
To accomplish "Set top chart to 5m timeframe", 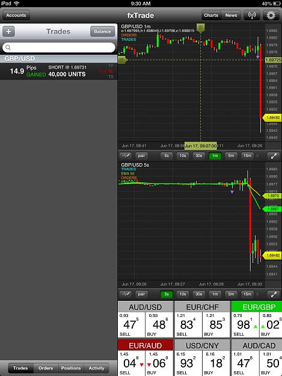I will click(x=231, y=156).
